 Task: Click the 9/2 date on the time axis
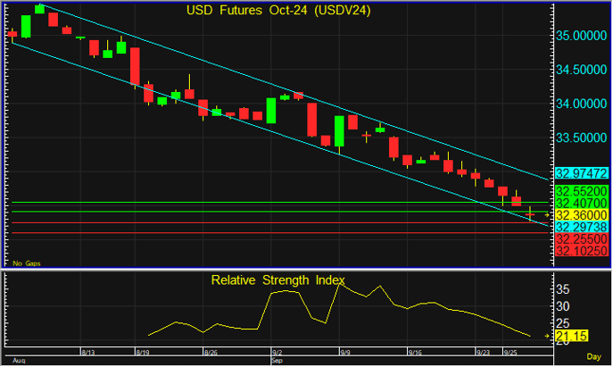pos(277,353)
